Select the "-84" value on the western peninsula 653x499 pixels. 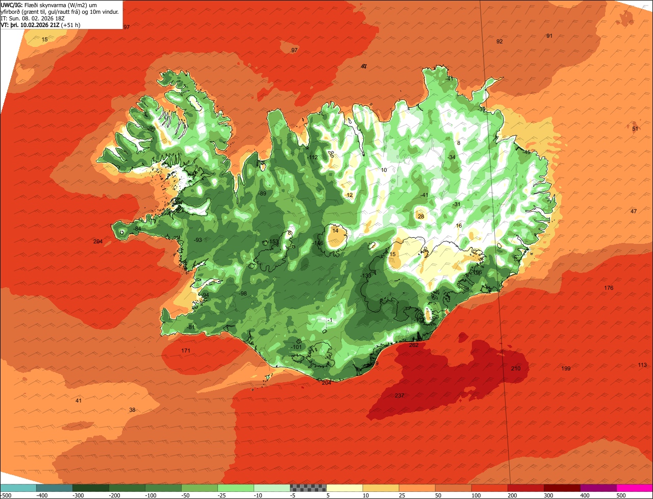[136, 229]
